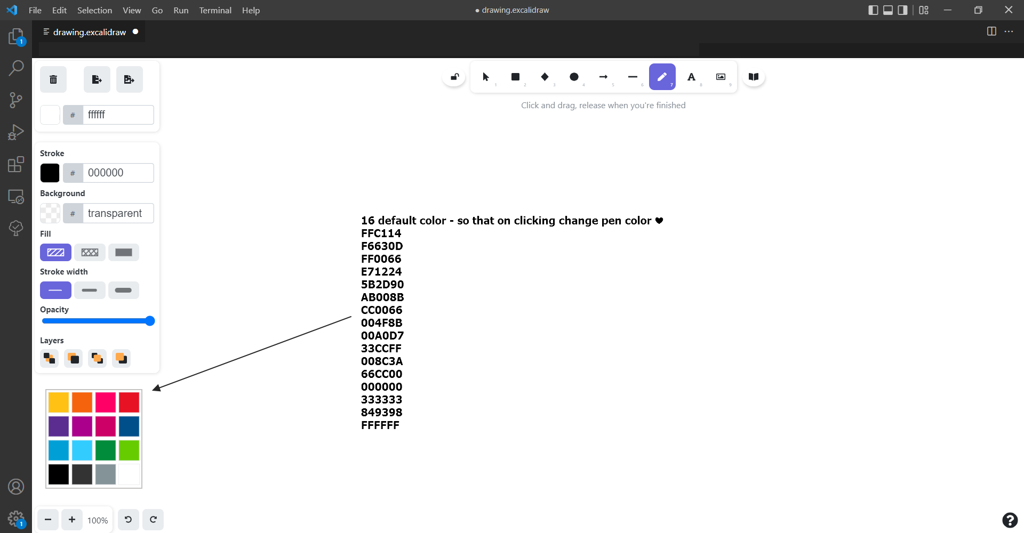Select the Diamond tool
Viewport: 1024px width, 533px height.
545,77
